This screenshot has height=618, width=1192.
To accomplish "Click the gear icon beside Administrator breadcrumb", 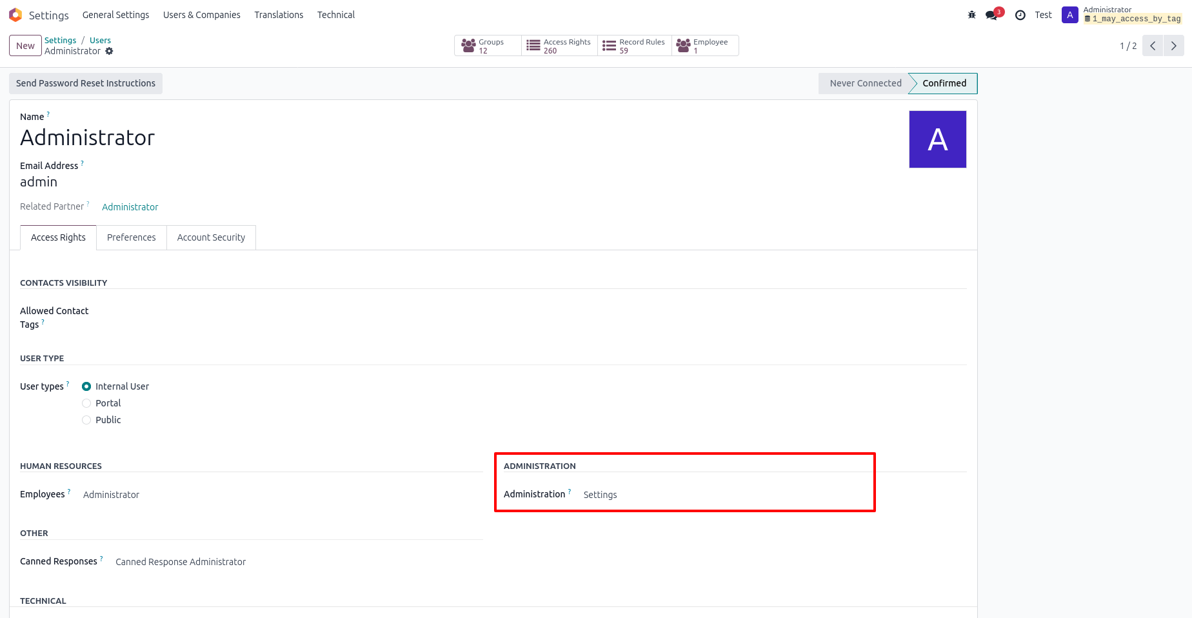I will (x=109, y=52).
